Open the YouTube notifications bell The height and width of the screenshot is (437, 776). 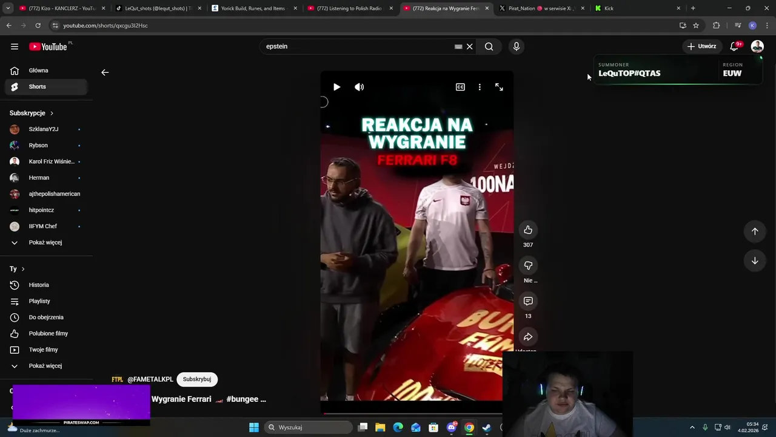click(734, 46)
